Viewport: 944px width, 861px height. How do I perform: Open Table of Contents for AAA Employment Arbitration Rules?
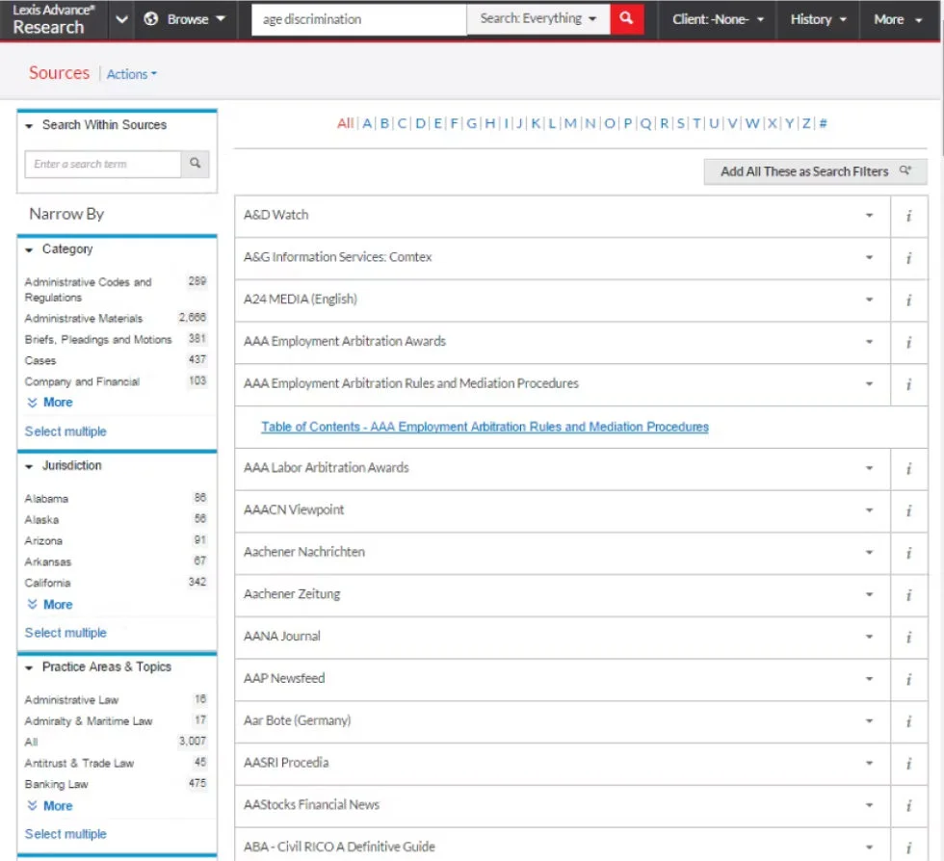pyautogui.click(x=485, y=427)
